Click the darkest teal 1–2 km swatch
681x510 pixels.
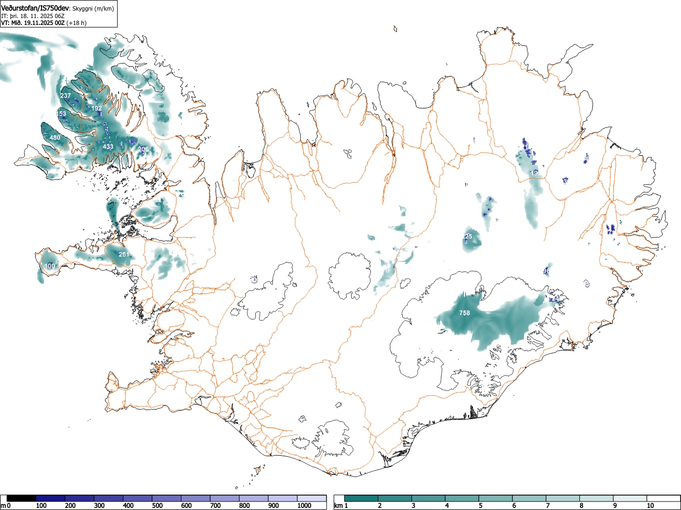362,498
